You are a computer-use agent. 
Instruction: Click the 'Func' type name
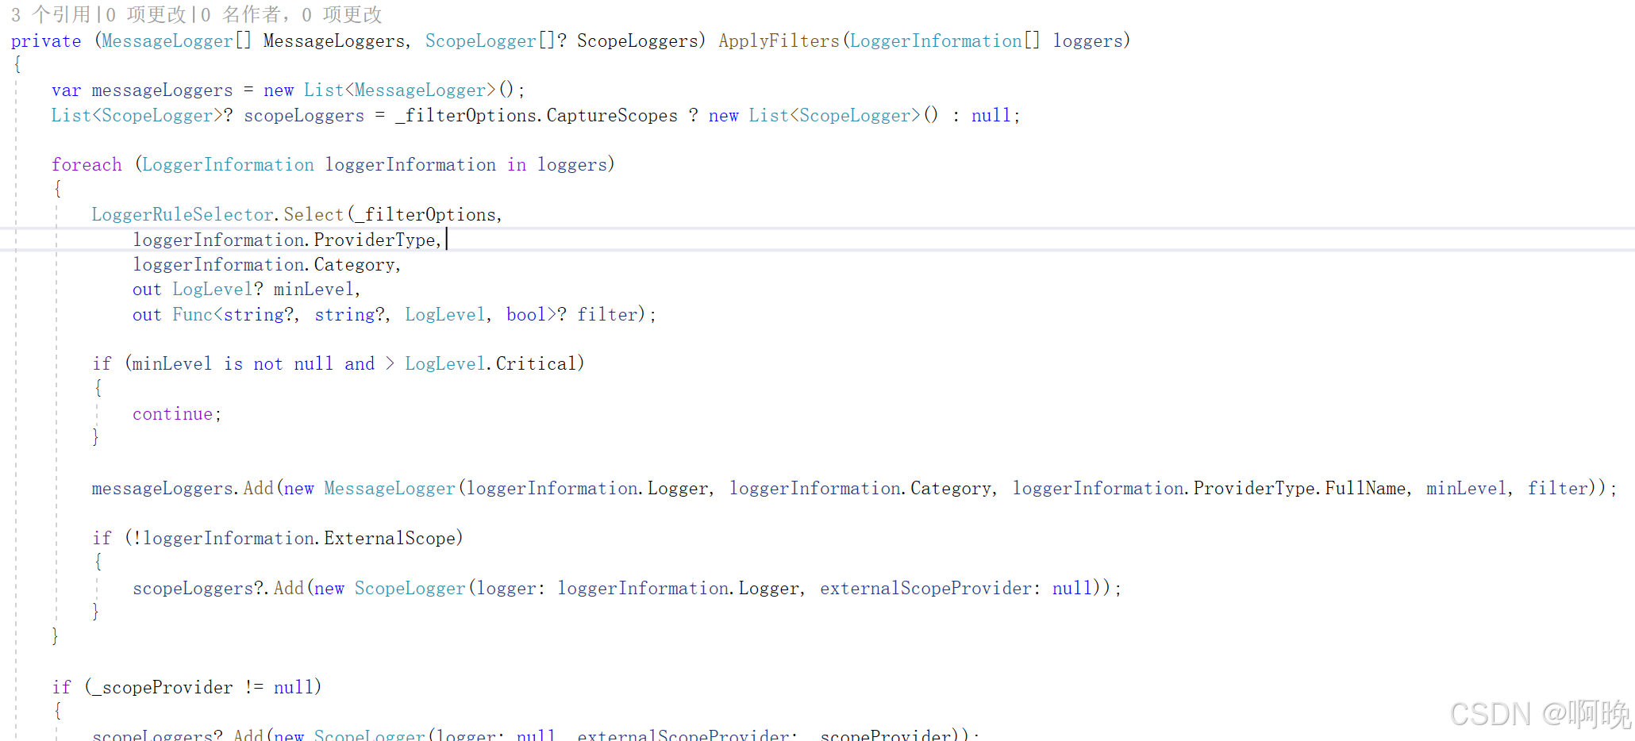tap(193, 315)
